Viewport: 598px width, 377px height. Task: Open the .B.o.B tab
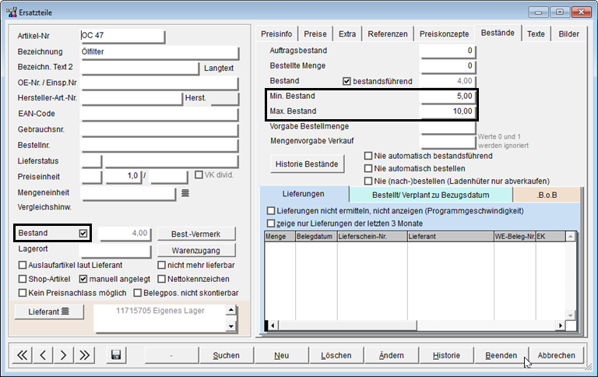pos(547,195)
